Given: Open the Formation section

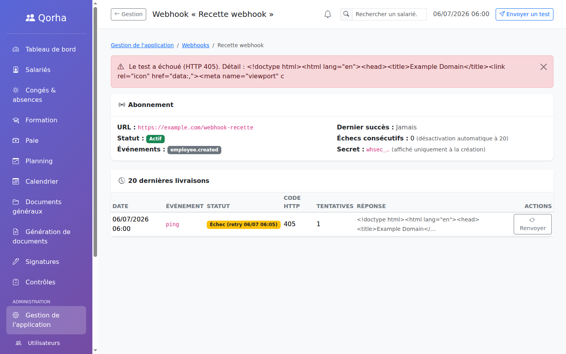Looking at the screenshot, I should [x=46, y=120].
